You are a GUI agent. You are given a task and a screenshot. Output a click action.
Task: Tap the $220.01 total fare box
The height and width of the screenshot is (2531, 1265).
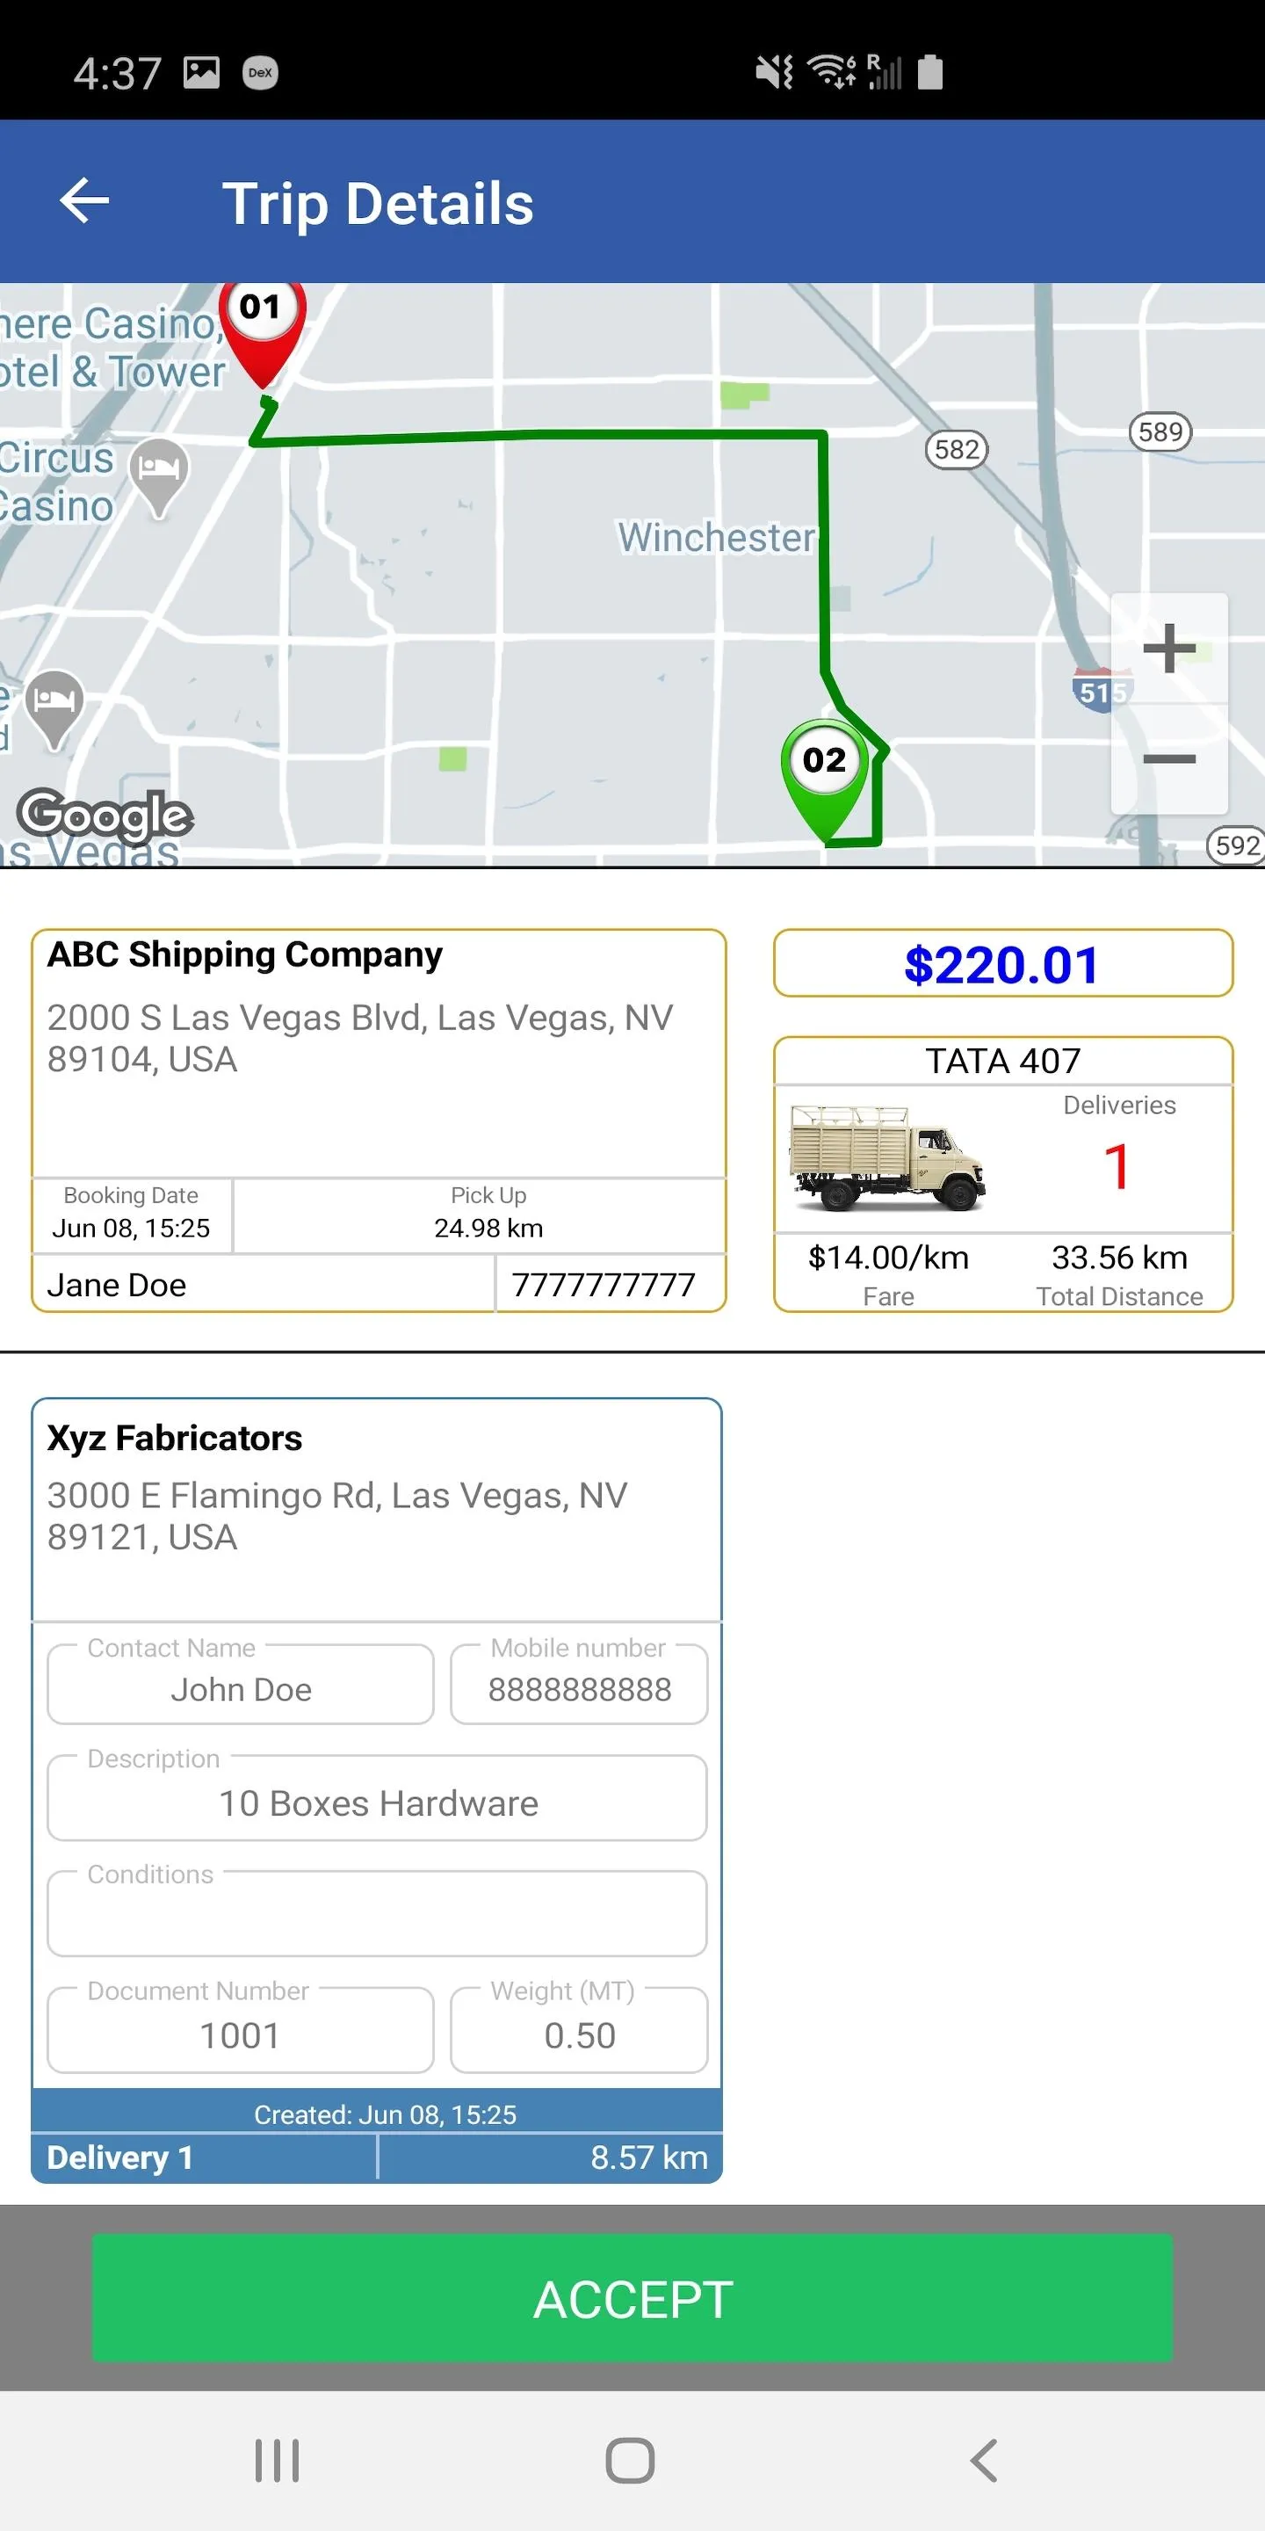1002,964
